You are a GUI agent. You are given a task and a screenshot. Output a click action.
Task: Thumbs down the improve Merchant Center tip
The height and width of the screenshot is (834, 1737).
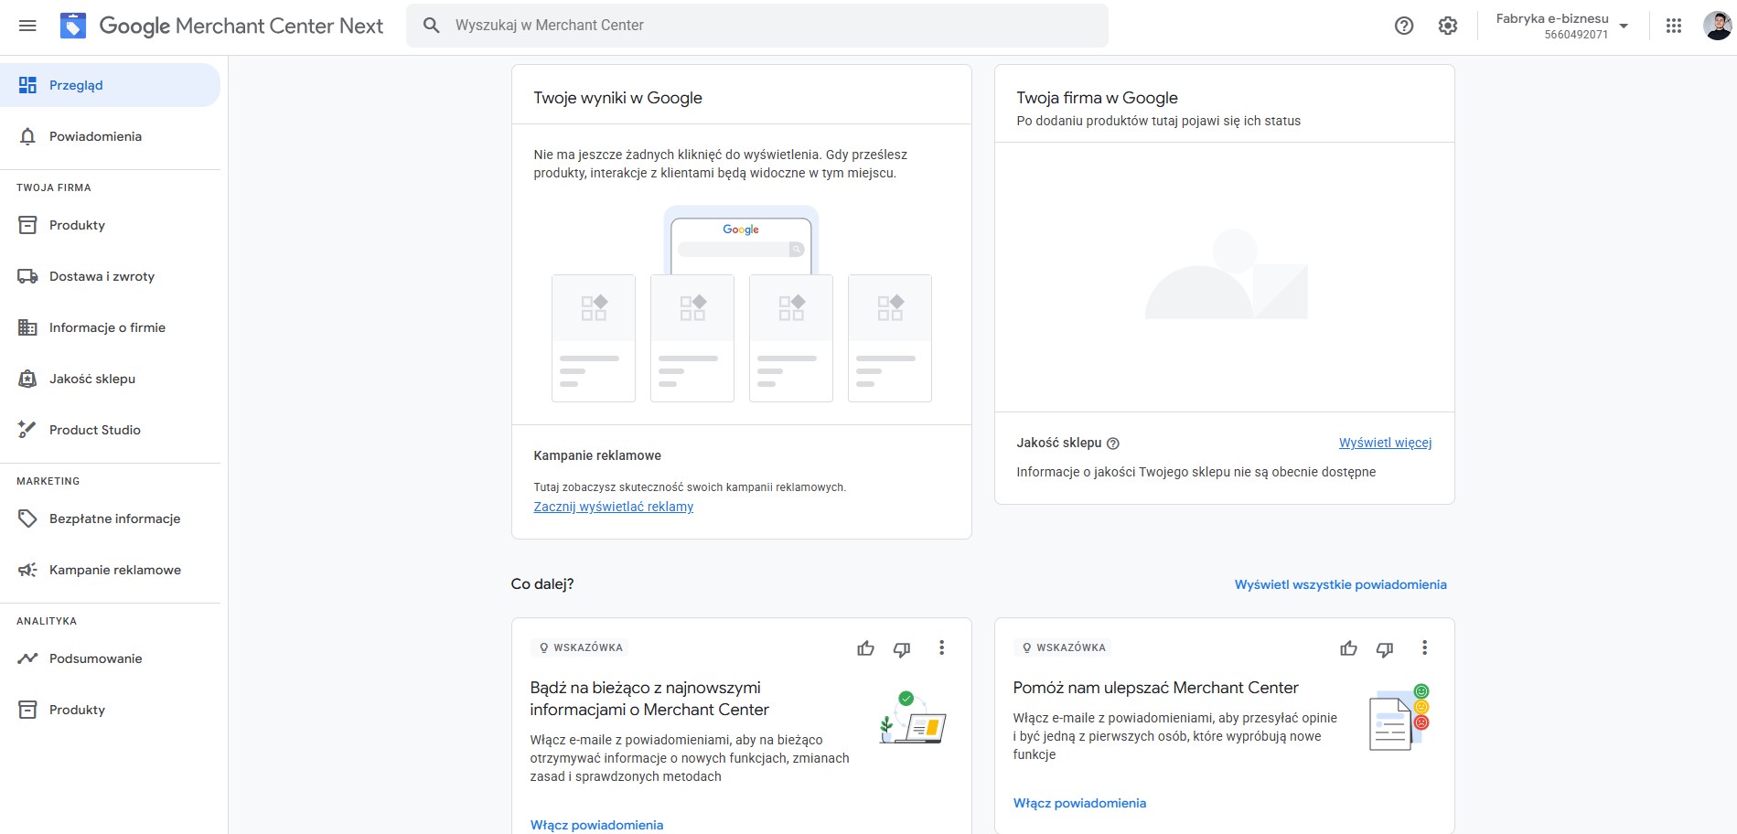1384,648
